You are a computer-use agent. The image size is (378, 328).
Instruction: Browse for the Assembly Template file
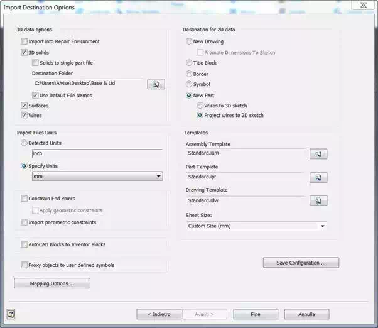pyautogui.click(x=318, y=154)
